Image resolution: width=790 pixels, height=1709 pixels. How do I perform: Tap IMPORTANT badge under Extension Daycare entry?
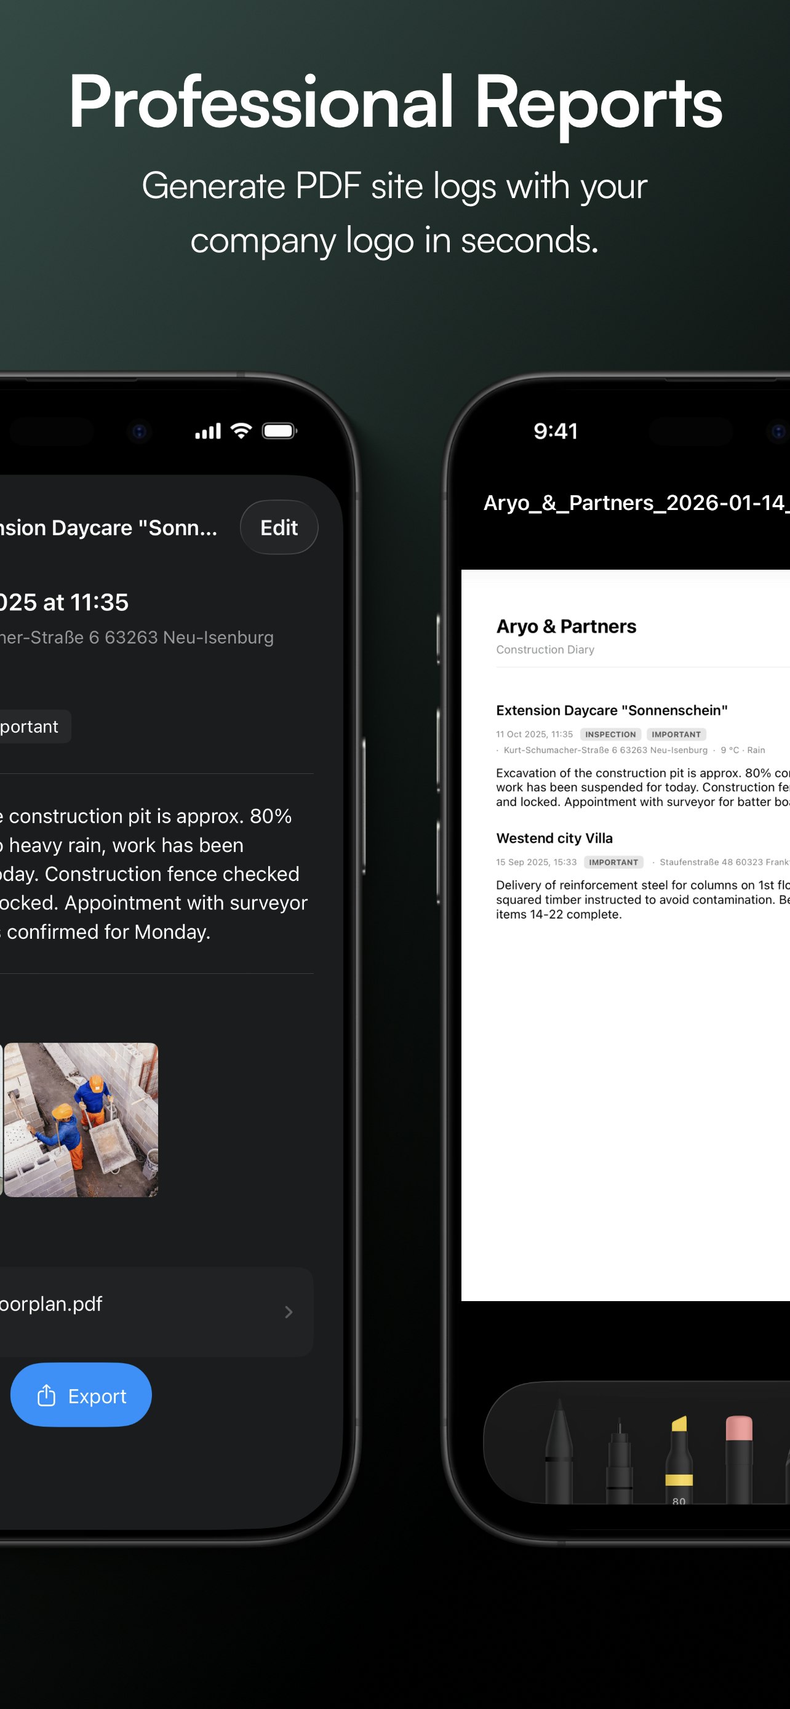point(676,734)
